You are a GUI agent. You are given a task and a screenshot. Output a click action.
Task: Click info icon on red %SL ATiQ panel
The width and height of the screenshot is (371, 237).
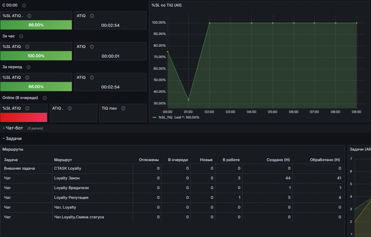coord(27,108)
